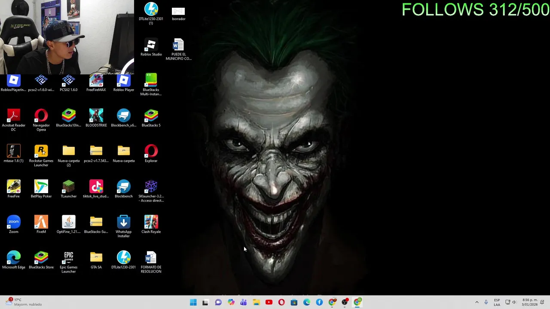This screenshot has height=309, width=550.
Task: Select the BlueStacks-Su... zipped folder
Action: click(96, 224)
